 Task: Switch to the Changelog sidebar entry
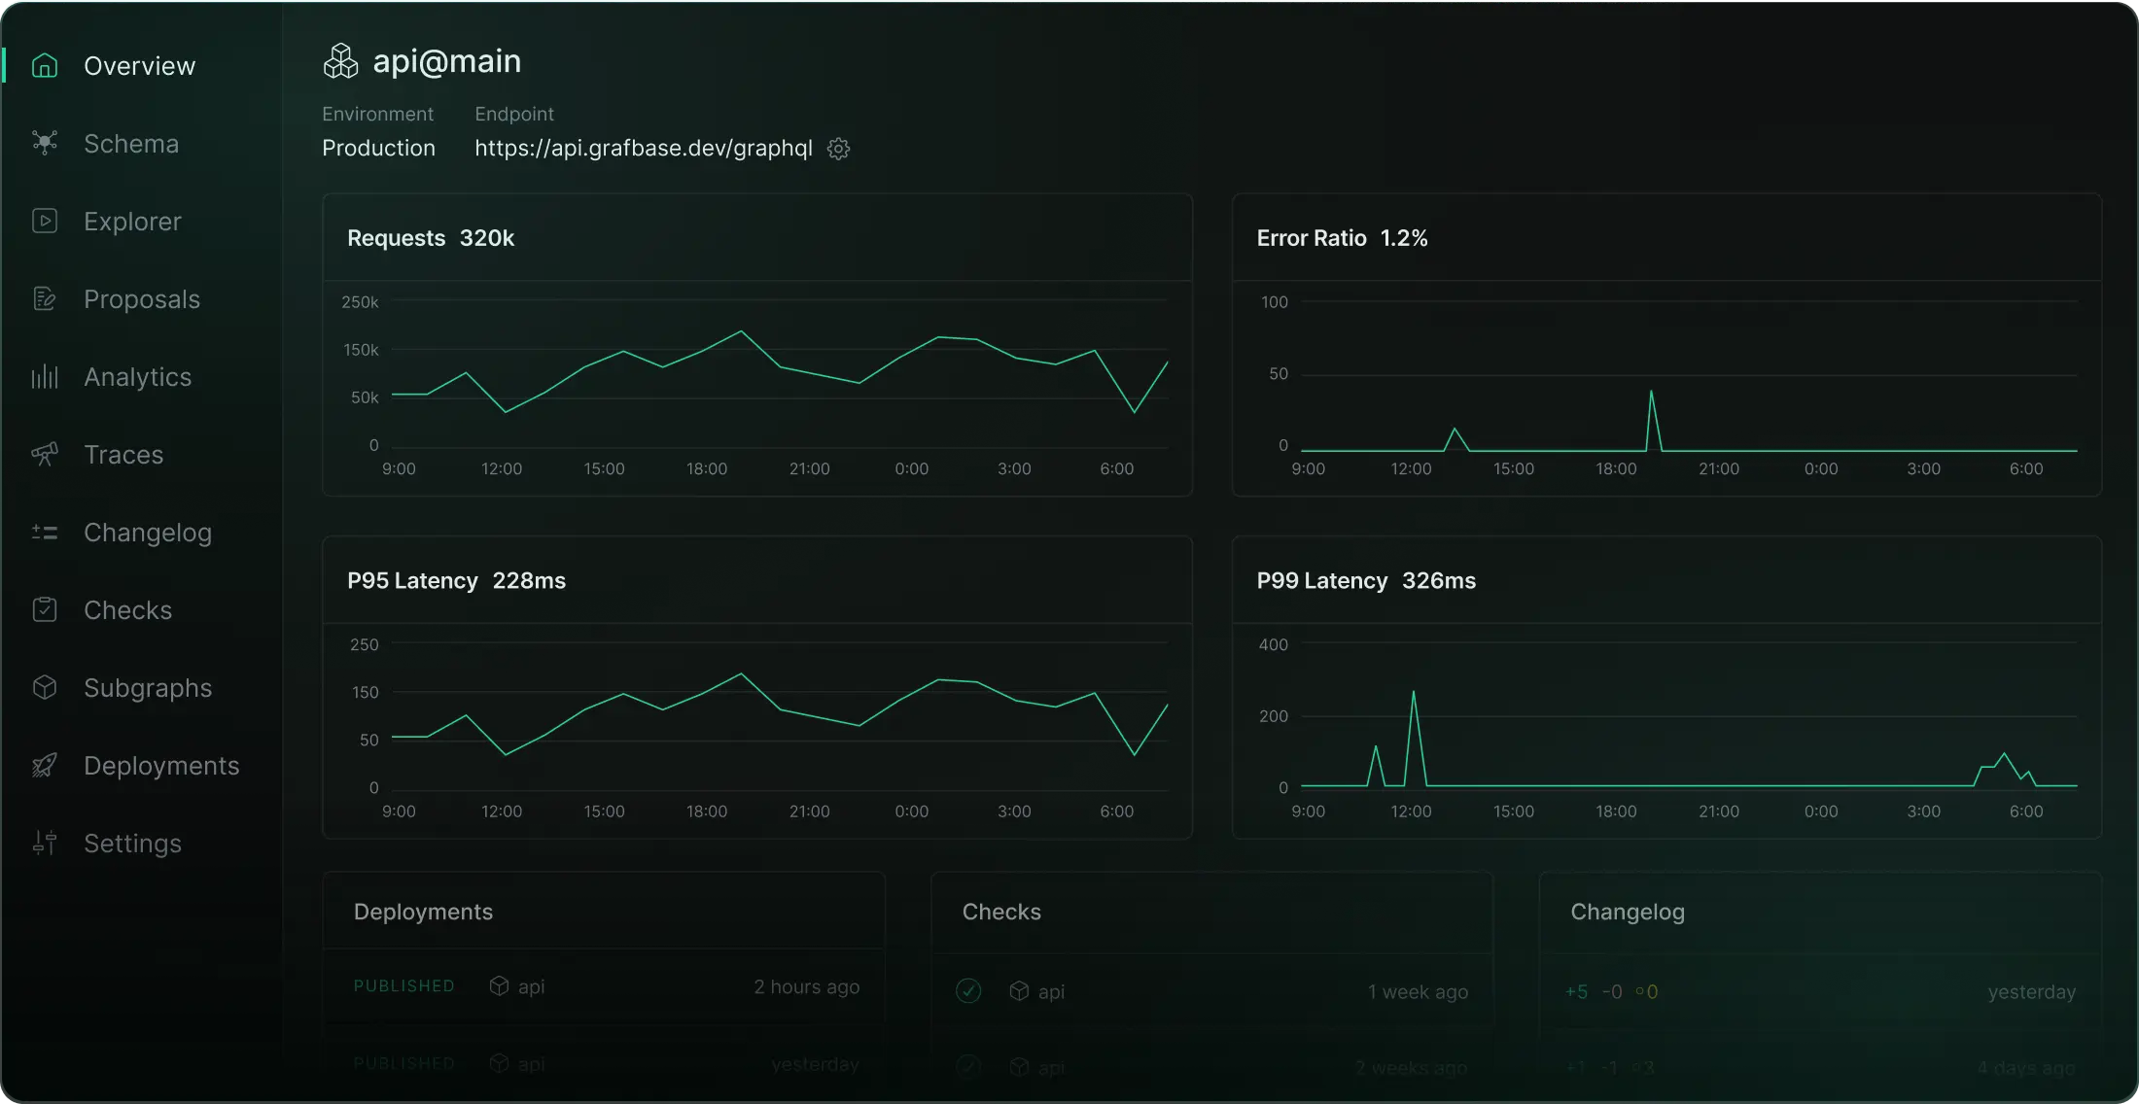pyautogui.click(x=148, y=532)
